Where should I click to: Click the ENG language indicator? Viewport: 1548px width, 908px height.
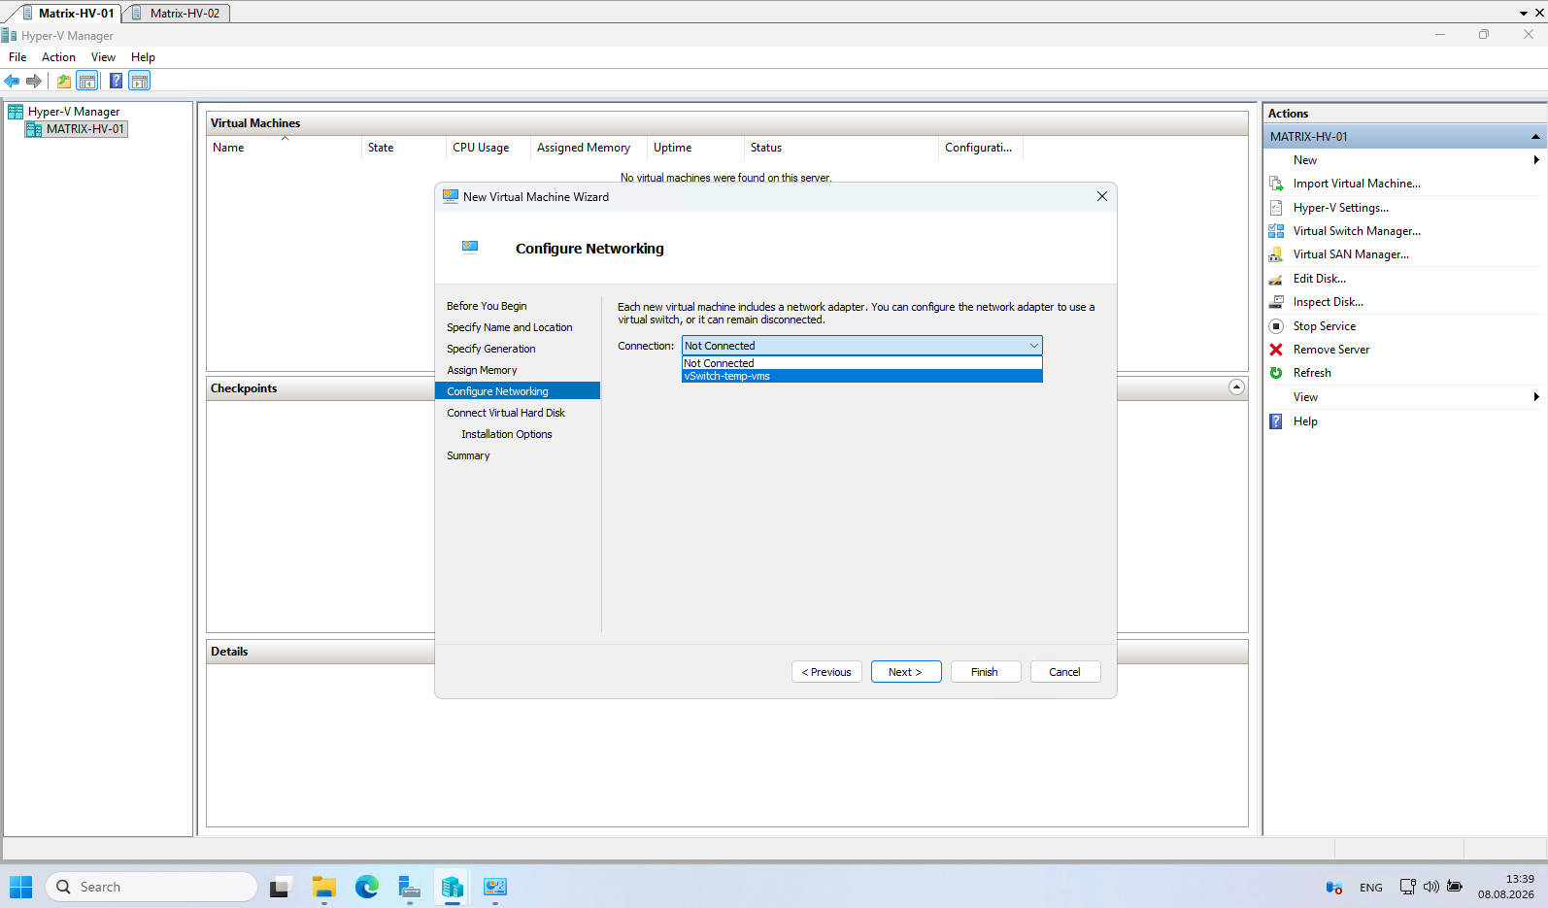pos(1371,888)
